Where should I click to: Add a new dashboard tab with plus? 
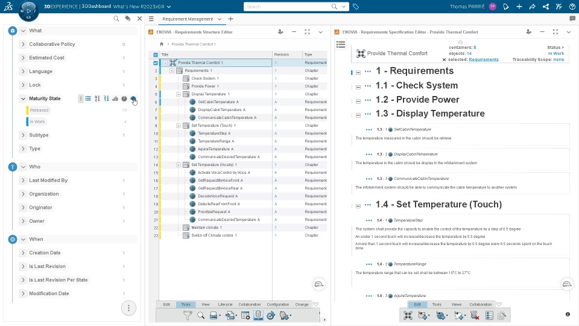(x=230, y=19)
